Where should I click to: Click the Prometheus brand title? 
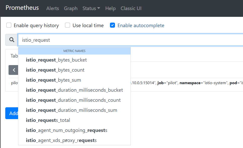tap(22, 8)
